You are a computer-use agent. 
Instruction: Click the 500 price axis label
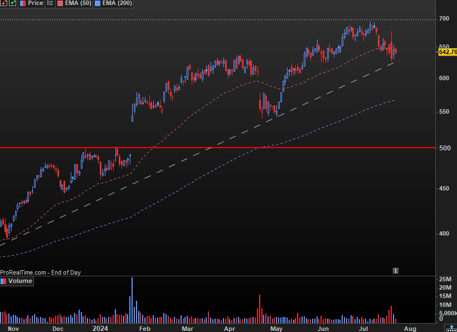pos(444,148)
